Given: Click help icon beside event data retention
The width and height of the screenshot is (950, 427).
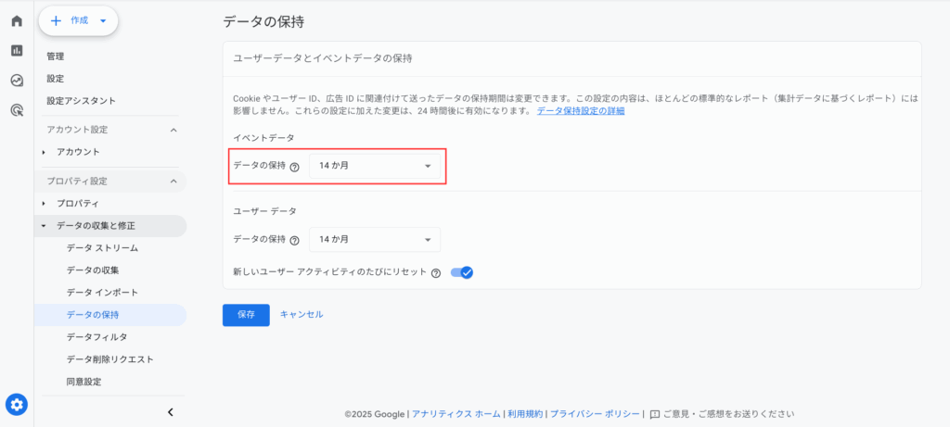Looking at the screenshot, I should (x=294, y=167).
